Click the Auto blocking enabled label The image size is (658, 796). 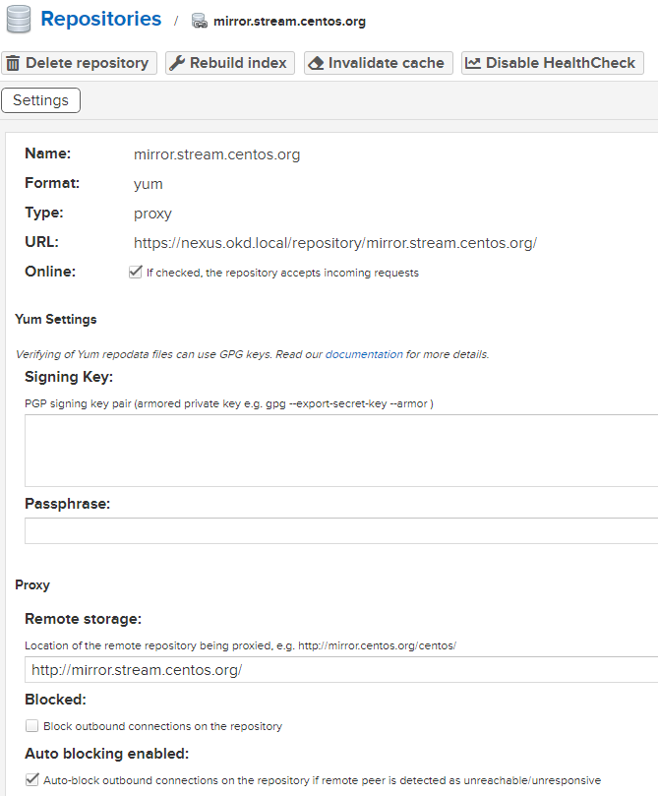106,754
